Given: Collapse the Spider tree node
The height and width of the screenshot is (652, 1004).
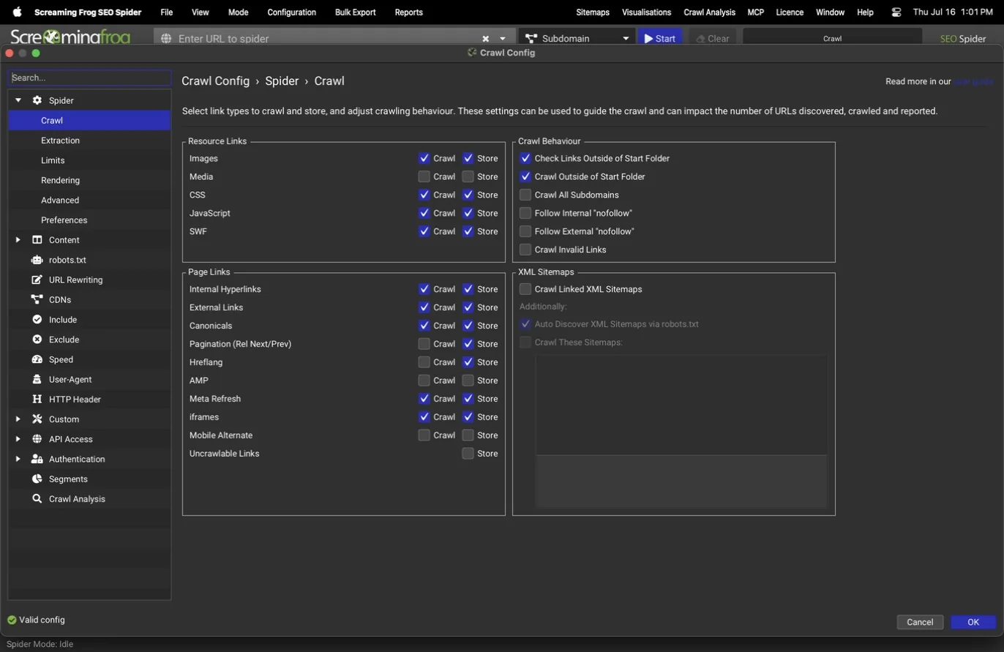Looking at the screenshot, I should (x=18, y=100).
